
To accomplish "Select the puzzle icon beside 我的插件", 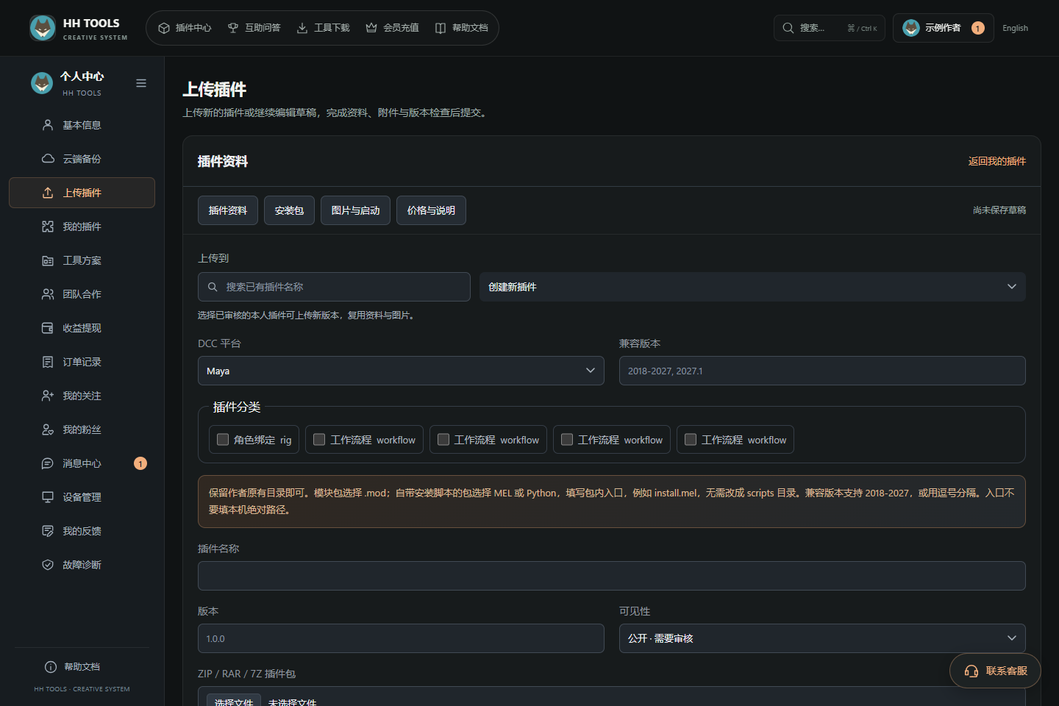I will tap(48, 227).
